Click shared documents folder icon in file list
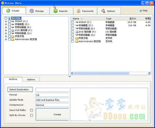 click(77, 38)
